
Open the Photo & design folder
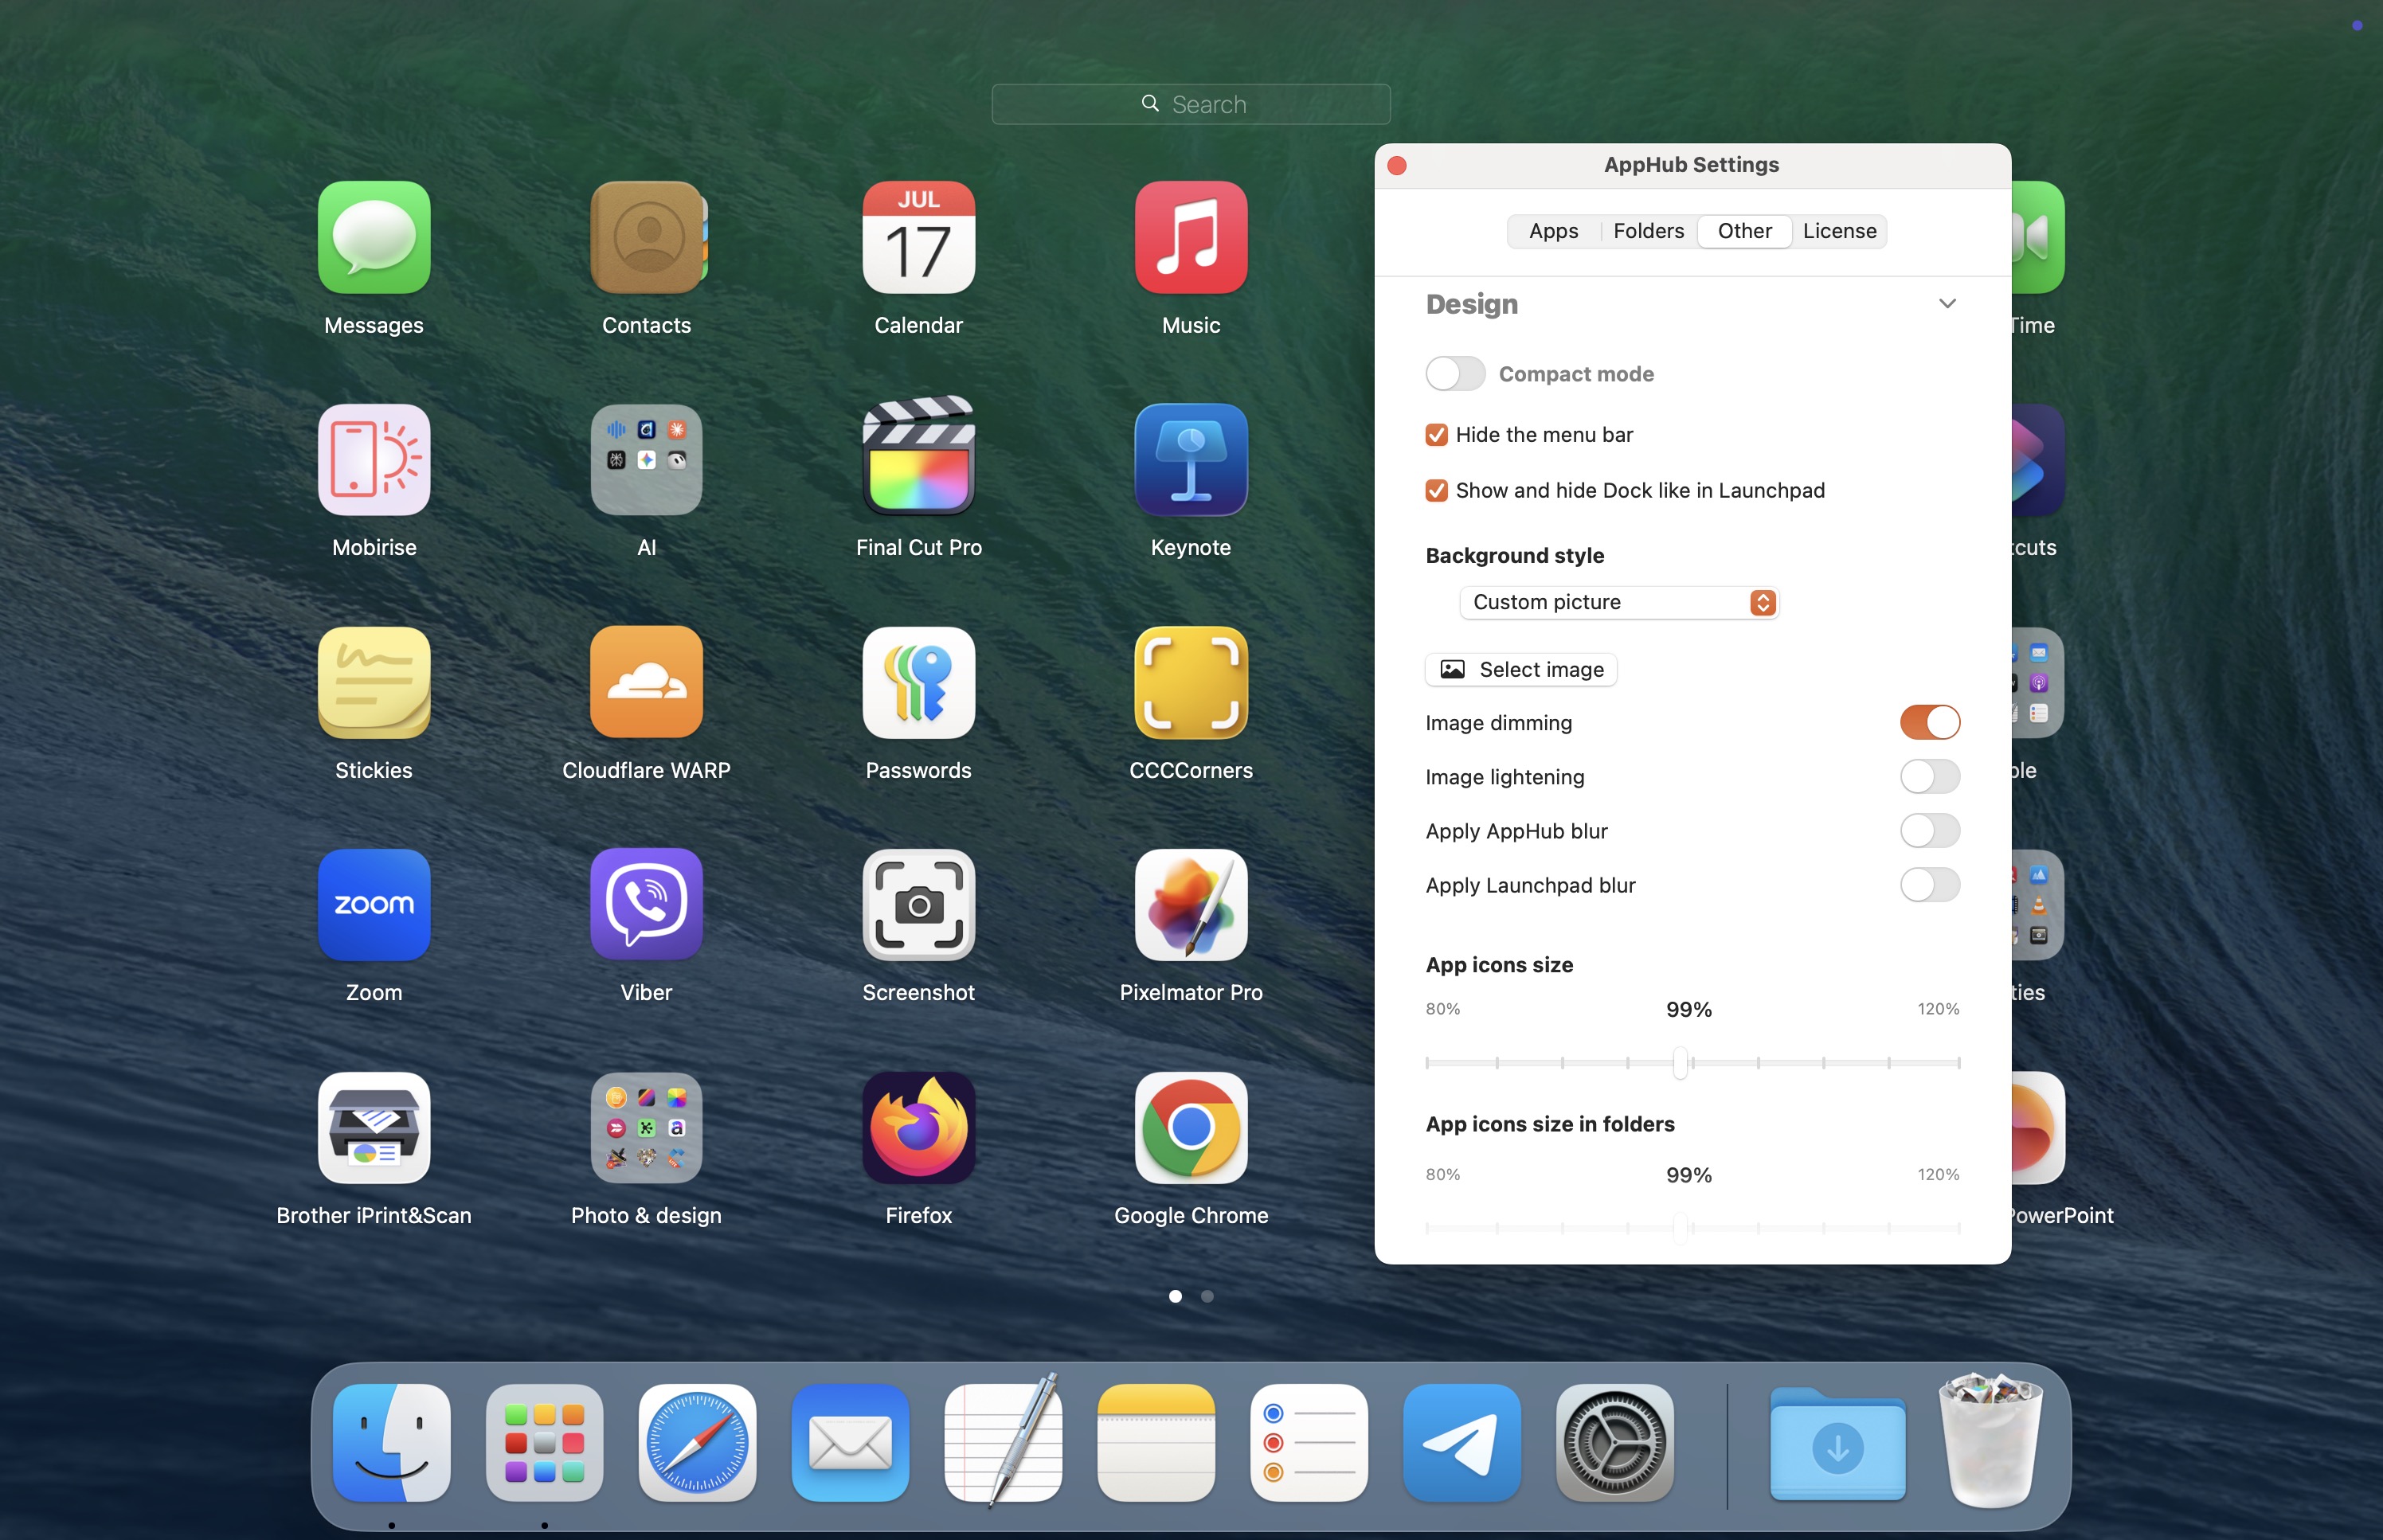(x=647, y=1128)
